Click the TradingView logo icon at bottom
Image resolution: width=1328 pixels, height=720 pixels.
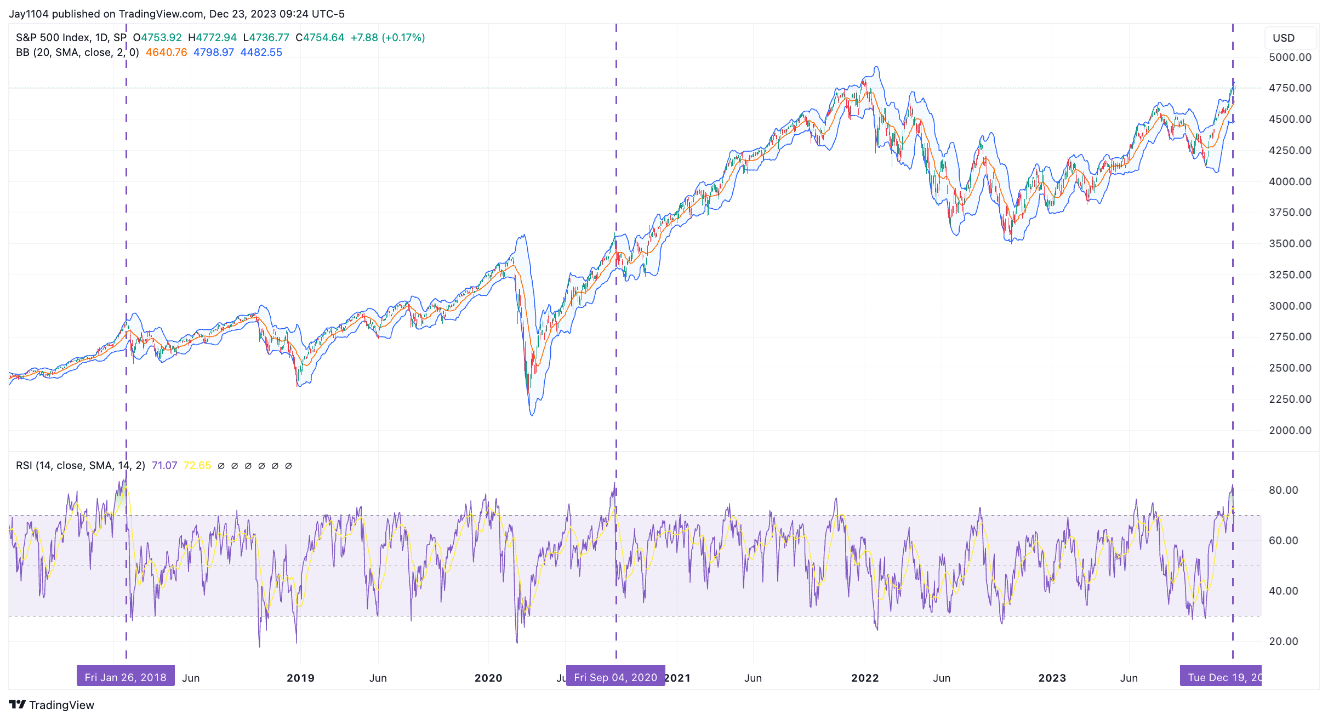17,705
